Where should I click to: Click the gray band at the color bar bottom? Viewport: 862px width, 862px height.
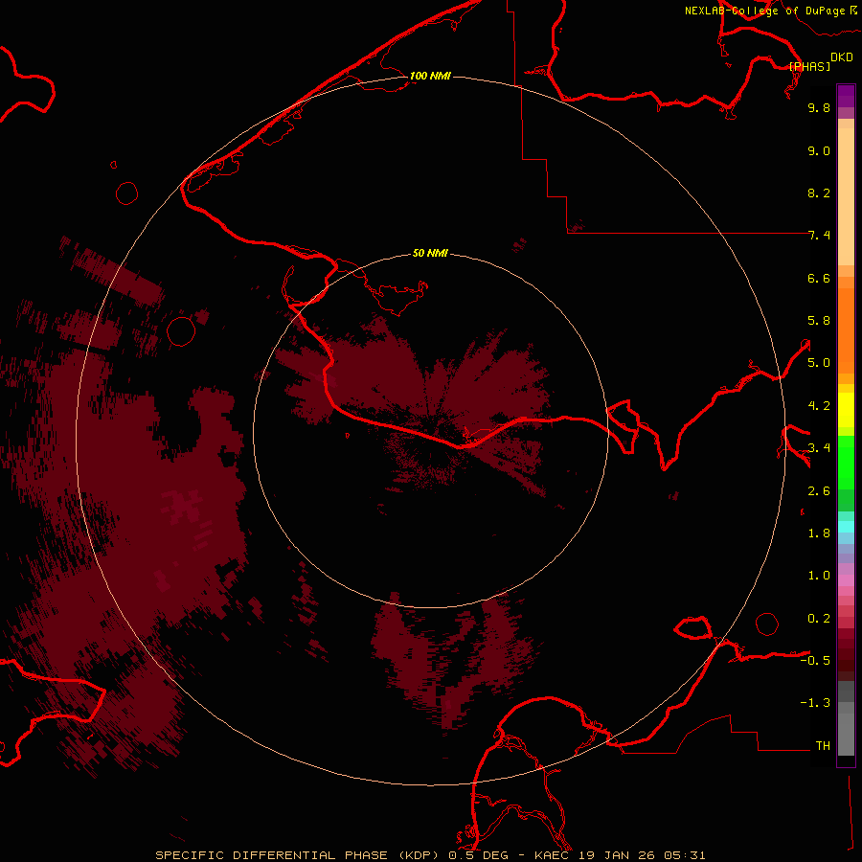pyautogui.click(x=846, y=717)
